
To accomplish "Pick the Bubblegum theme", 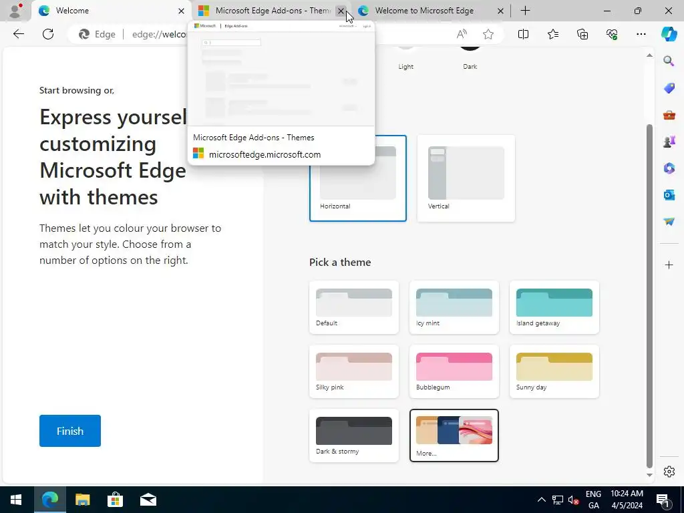I will tap(454, 371).
